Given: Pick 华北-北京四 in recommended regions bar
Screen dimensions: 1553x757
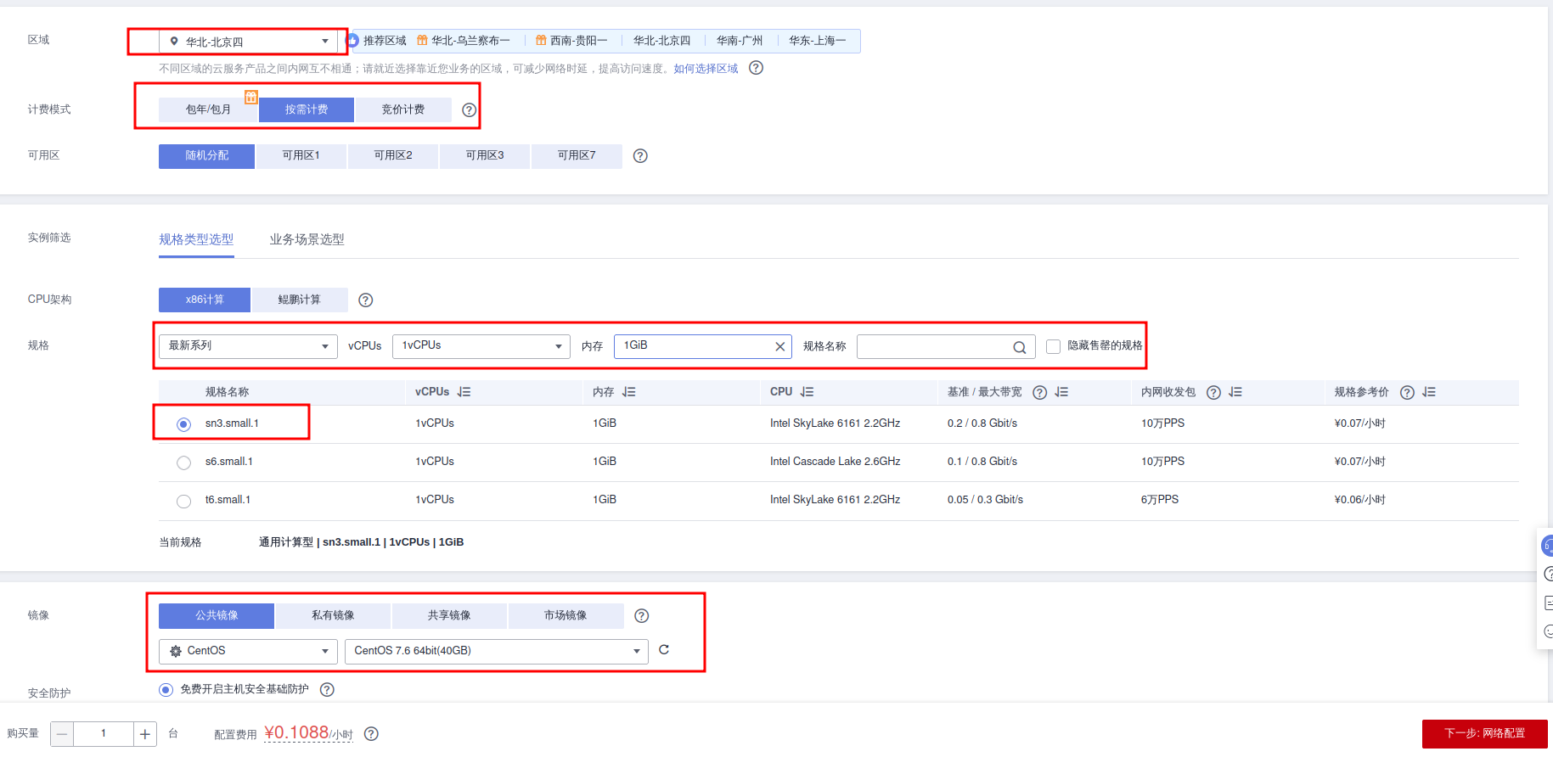Looking at the screenshot, I should [662, 41].
